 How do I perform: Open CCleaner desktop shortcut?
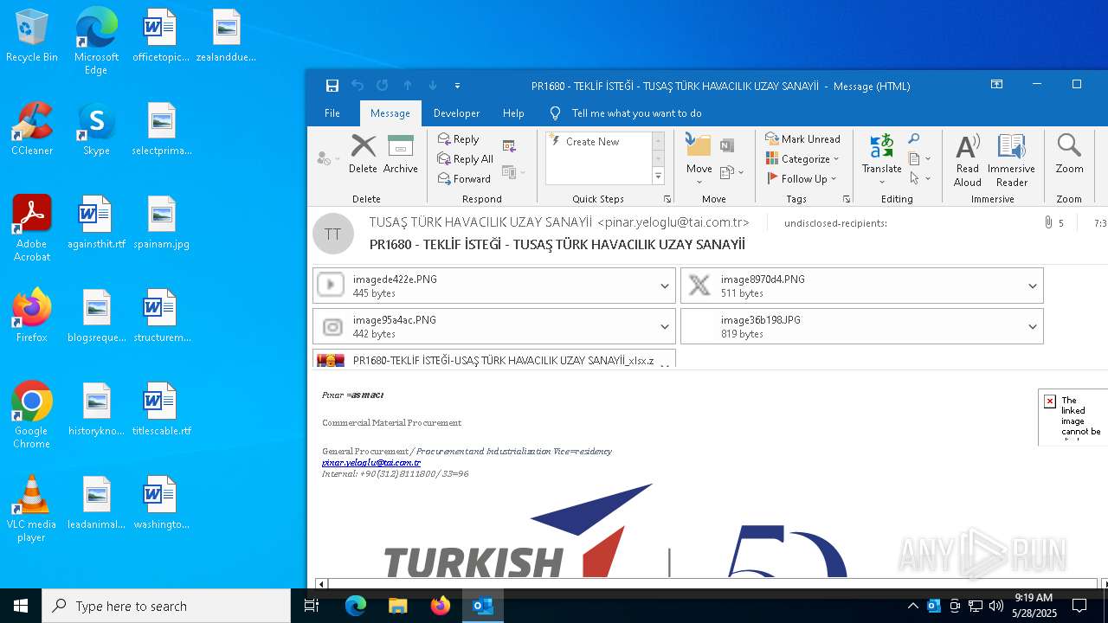click(x=32, y=129)
